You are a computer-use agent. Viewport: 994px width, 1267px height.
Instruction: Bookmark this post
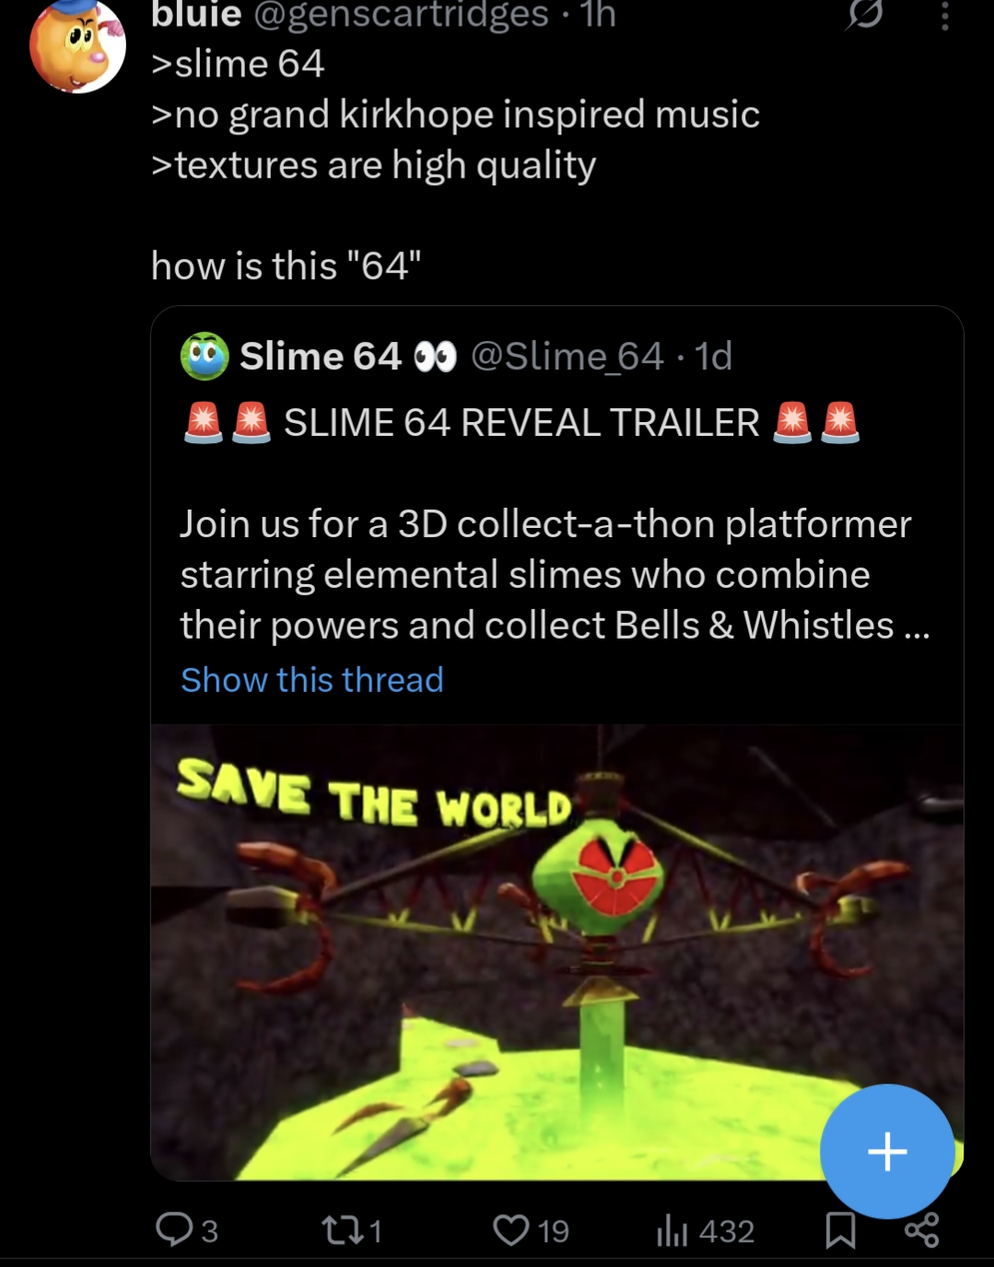[x=840, y=1230]
